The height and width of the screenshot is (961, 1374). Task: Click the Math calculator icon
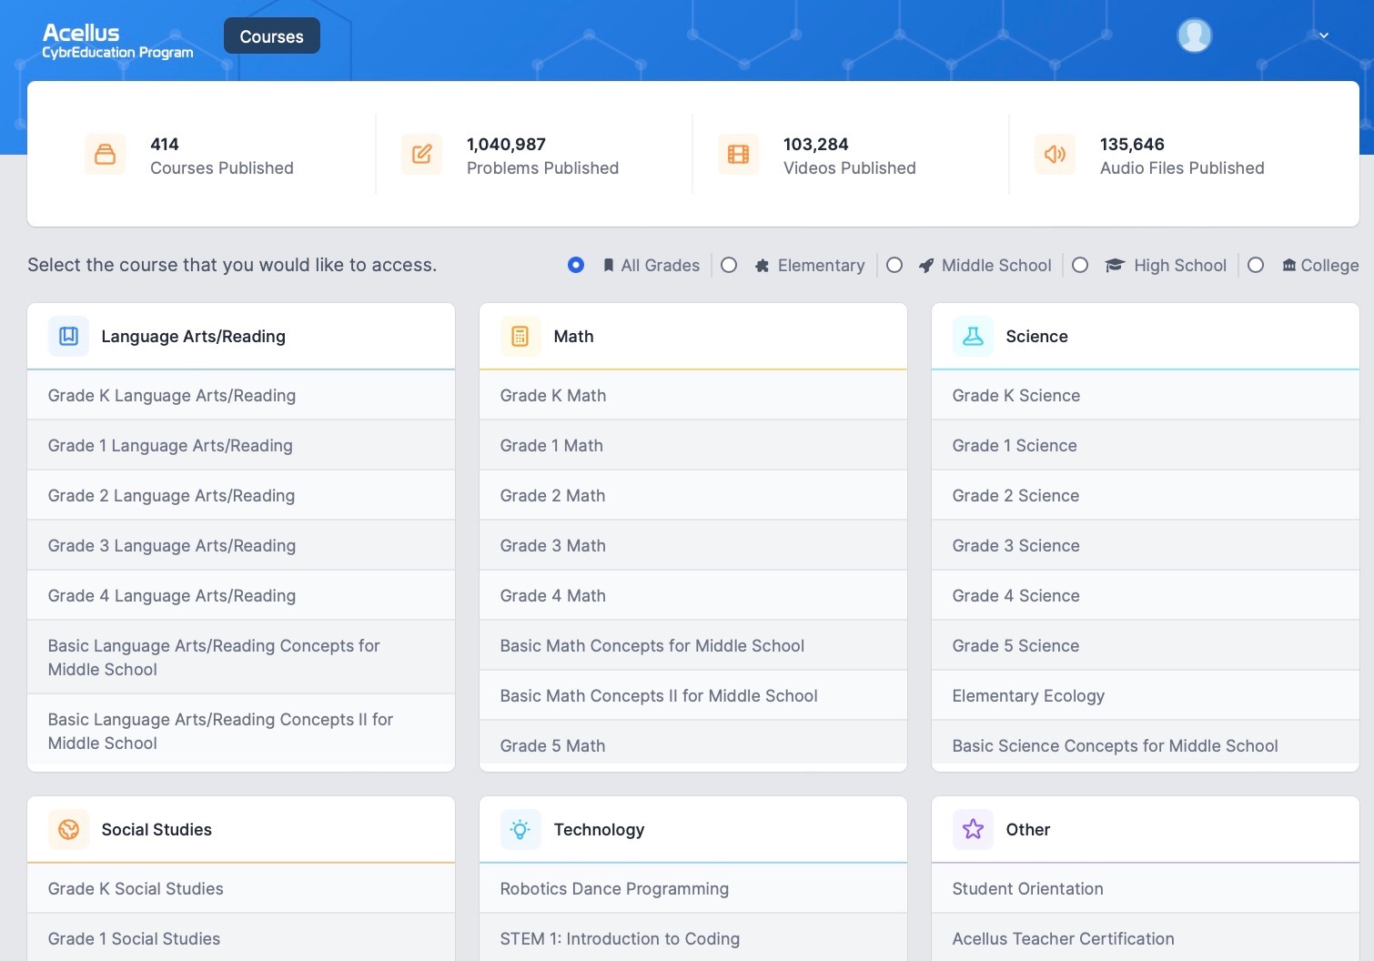tap(520, 336)
